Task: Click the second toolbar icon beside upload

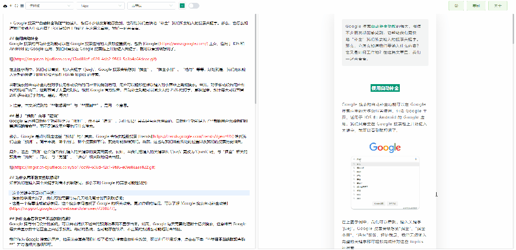Action: (x=11, y=6)
